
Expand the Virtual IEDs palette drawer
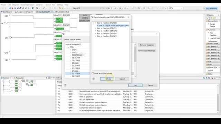coord(213,68)
